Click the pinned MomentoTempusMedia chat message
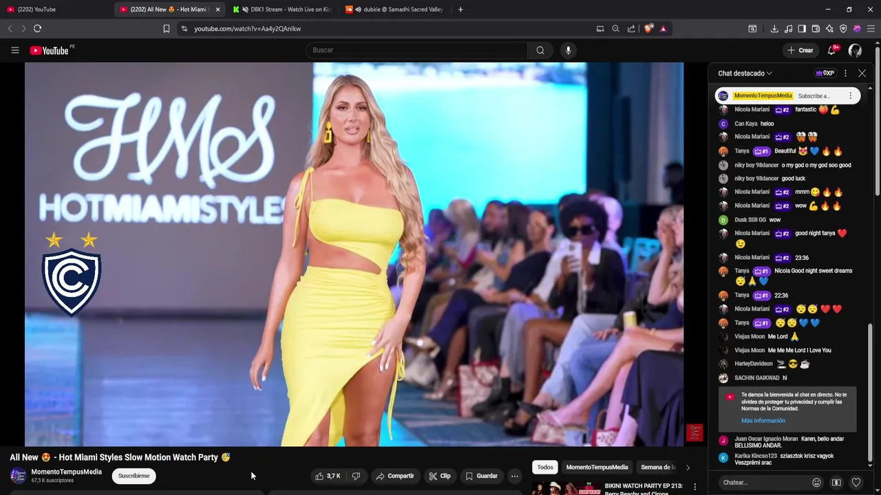 tap(787, 96)
